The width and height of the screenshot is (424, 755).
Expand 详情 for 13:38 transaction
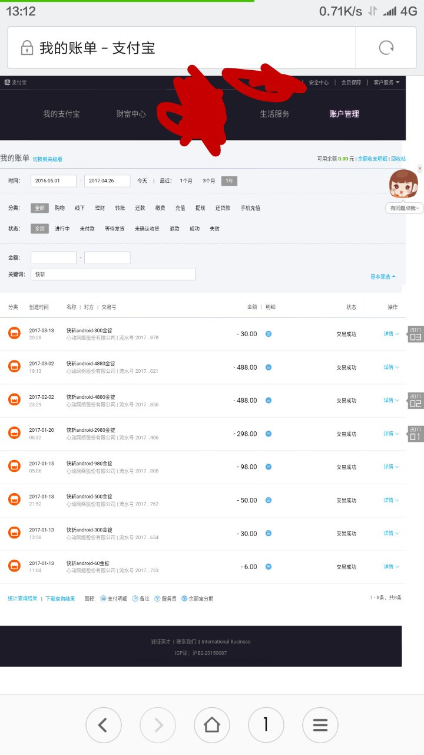[391, 533]
